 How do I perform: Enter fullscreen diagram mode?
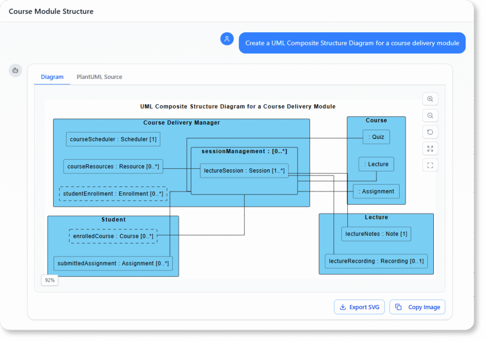430,165
